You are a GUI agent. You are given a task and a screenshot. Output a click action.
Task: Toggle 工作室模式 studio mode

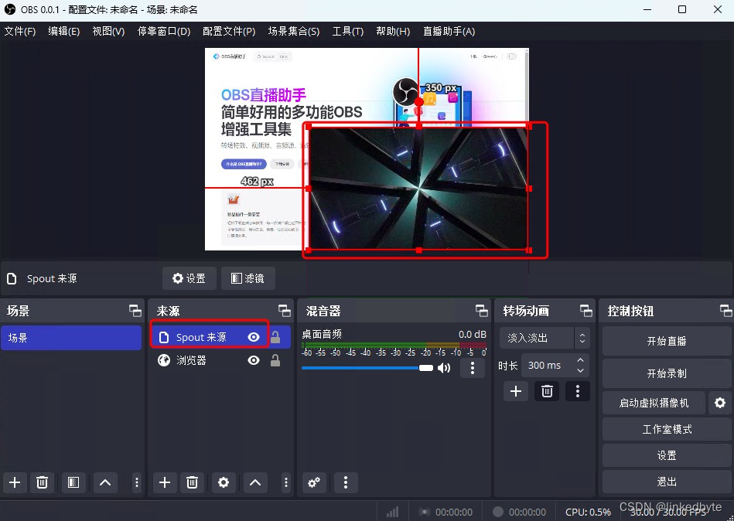tap(667, 429)
